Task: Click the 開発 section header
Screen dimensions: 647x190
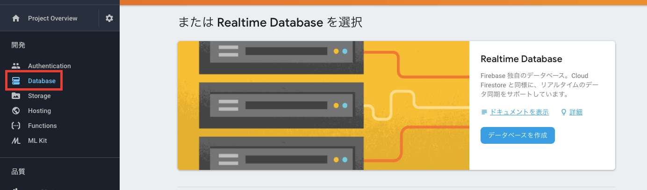Action: [x=18, y=45]
